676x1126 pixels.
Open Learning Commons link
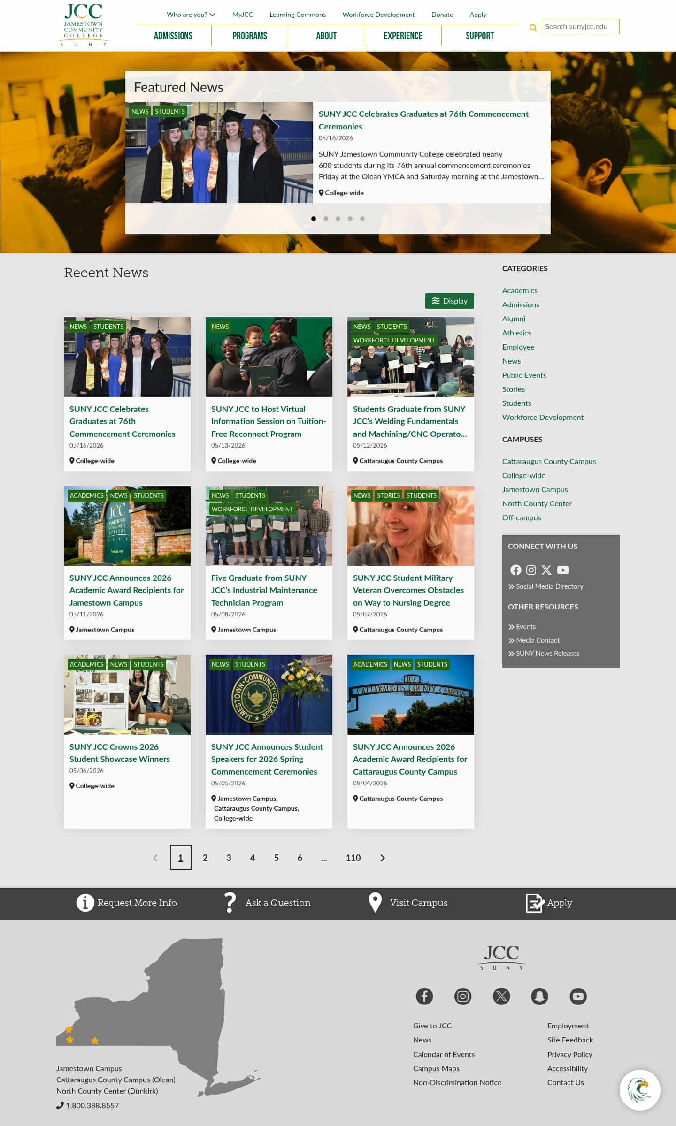[298, 15]
